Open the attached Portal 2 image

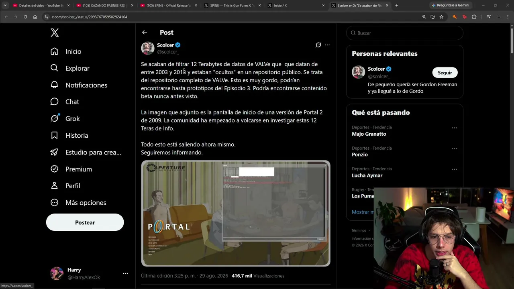(236, 214)
